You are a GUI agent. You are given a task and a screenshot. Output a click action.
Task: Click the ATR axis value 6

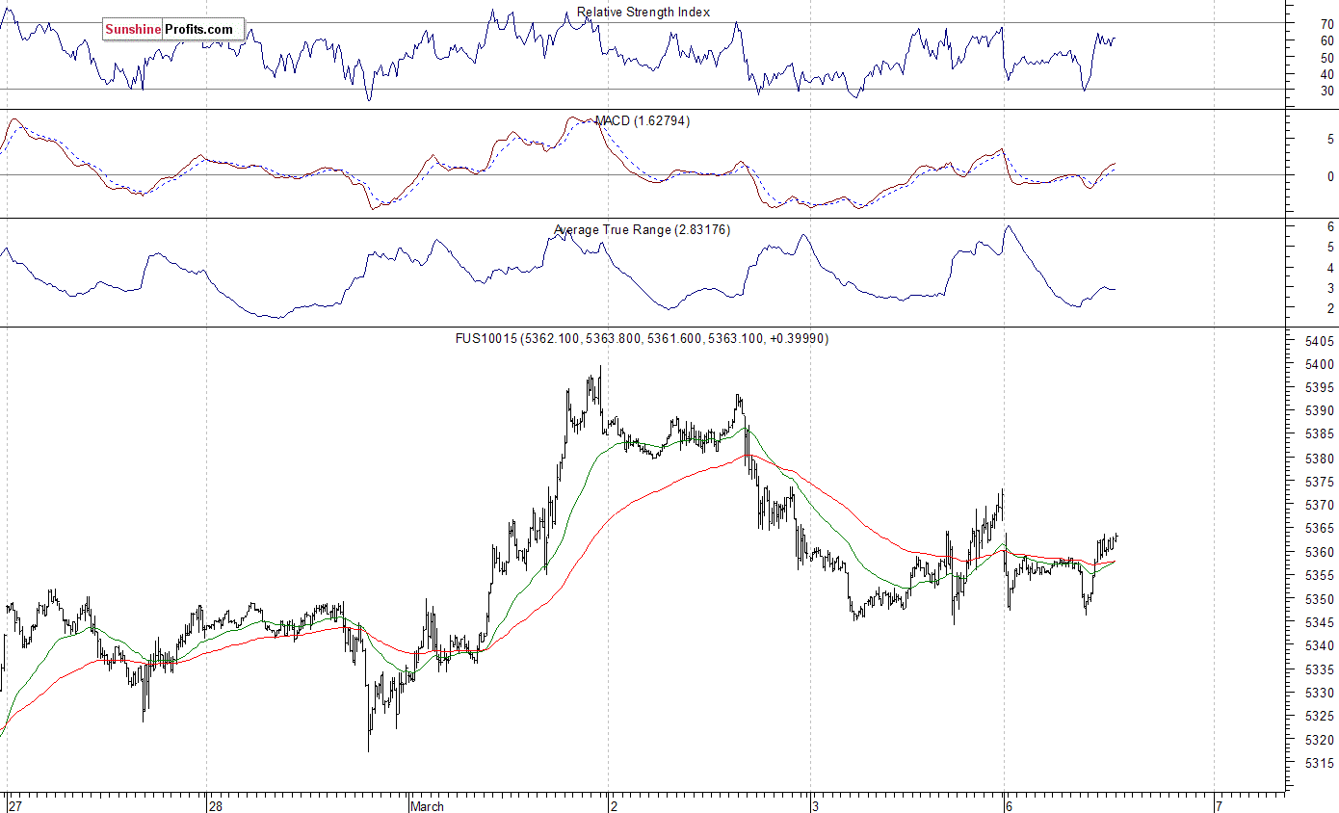[x=1330, y=226]
